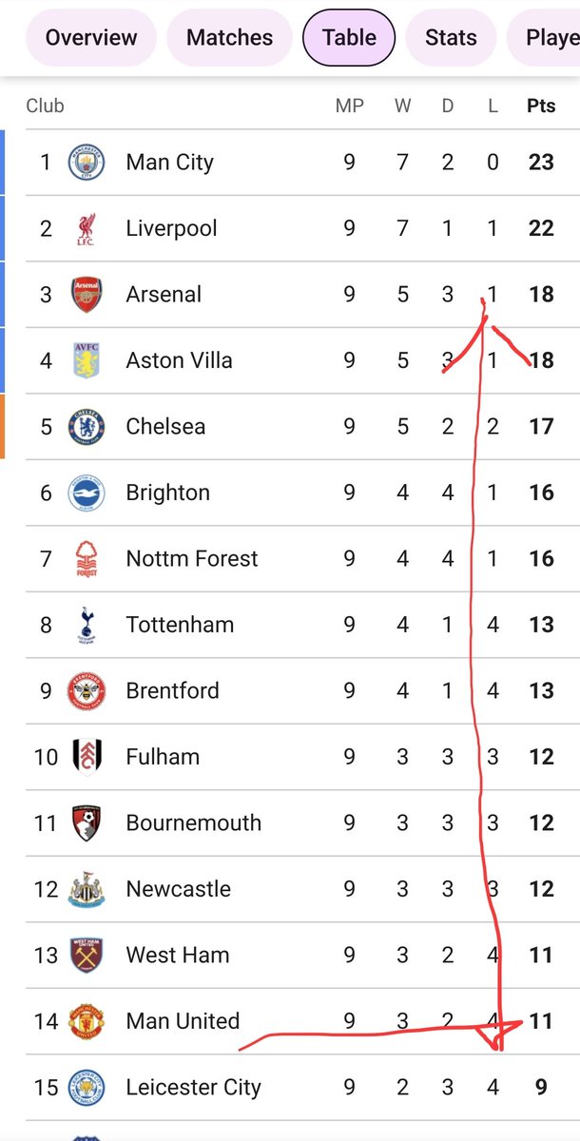This screenshot has height=1141, width=580.
Task: Switch to the Stats tab
Action: [451, 37]
